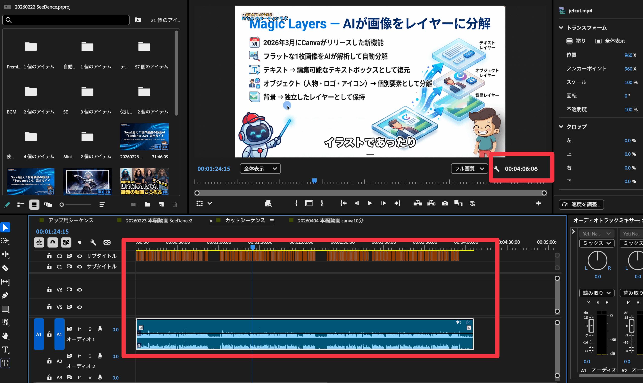
Task: Click the Export Frame camera icon
Action: pyautogui.click(x=445, y=204)
